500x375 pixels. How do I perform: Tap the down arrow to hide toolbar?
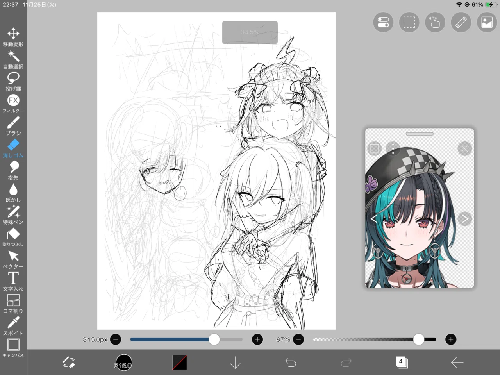pos(235,362)
